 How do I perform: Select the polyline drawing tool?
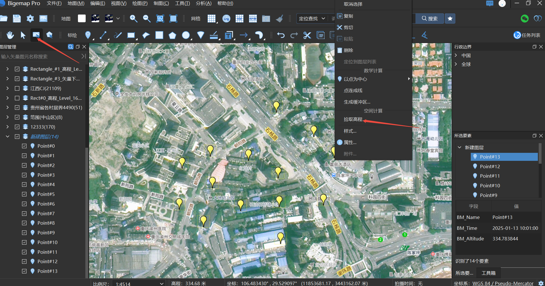pyautogui.click(x=103, y=35)
